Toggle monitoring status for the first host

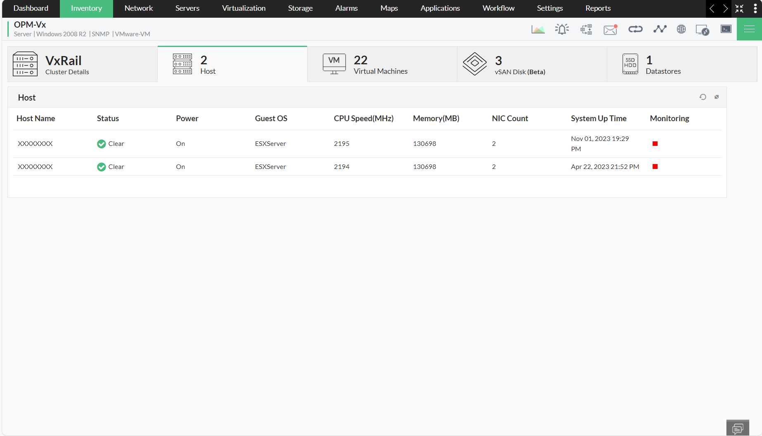(655, 143)
